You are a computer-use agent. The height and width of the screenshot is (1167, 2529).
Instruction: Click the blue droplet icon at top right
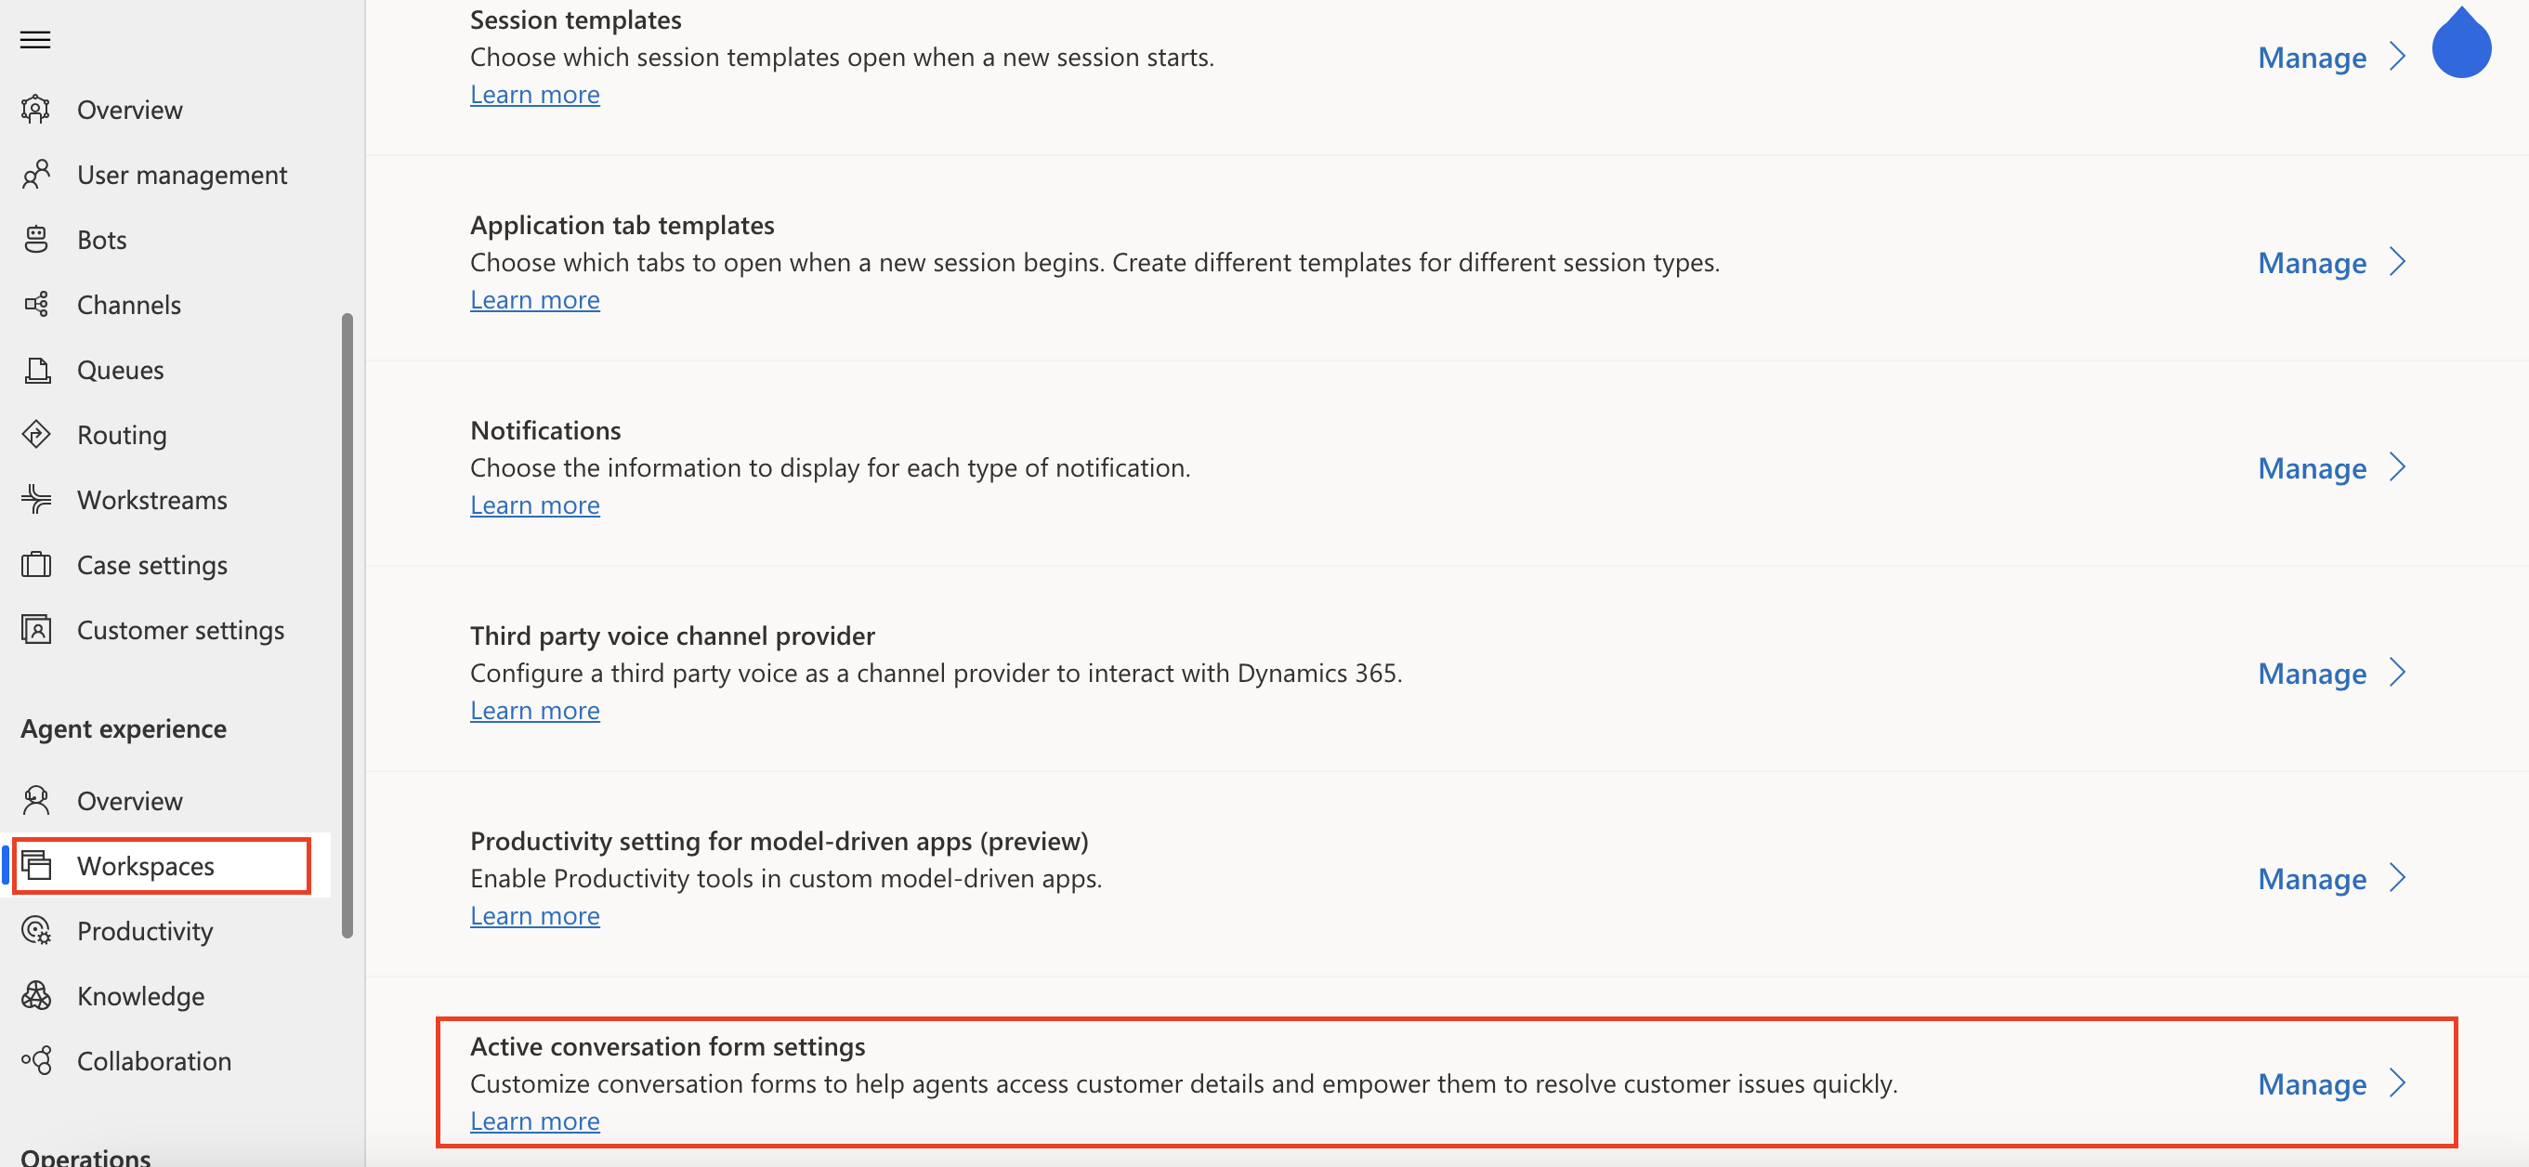(2461, 41)
